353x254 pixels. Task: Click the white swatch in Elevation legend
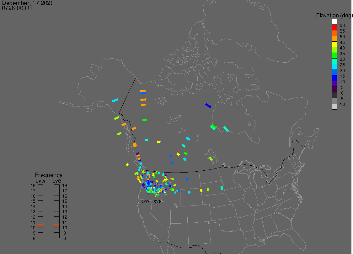[334, 22]
